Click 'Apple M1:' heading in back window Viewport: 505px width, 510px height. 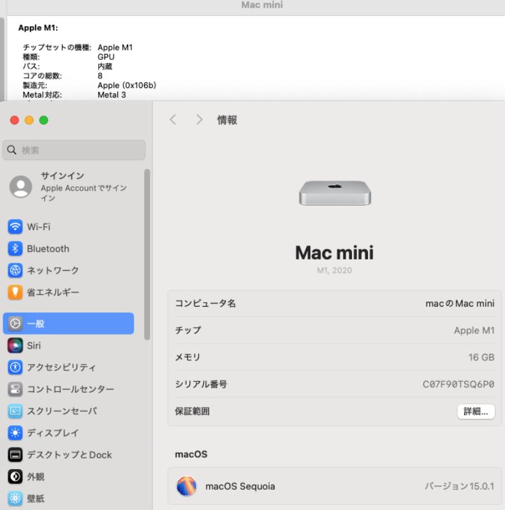(x=38, y=27)
